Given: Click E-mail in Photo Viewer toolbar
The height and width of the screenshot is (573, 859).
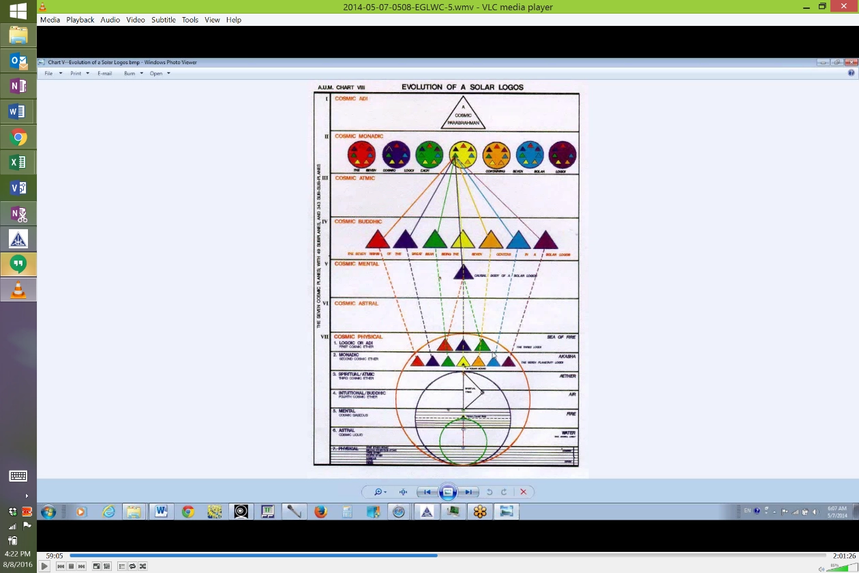Looking at the screenshot, I should click(x=104, y=73).
